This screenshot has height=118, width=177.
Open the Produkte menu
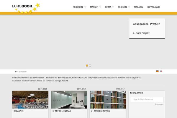pos(78,7)
